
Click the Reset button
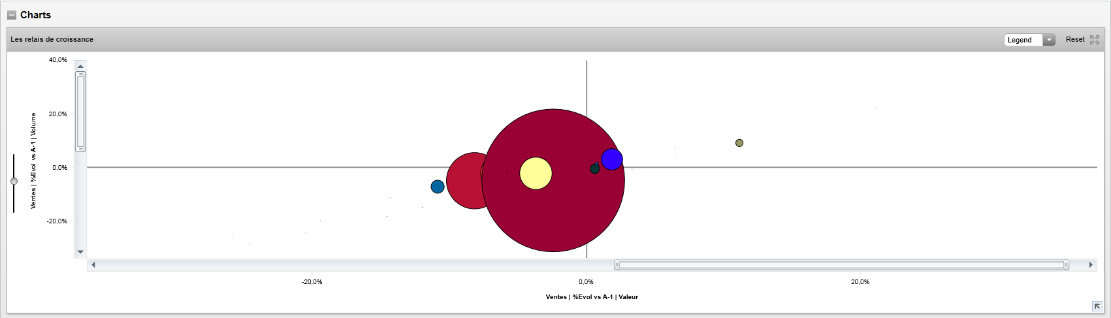click(1075, 40)
